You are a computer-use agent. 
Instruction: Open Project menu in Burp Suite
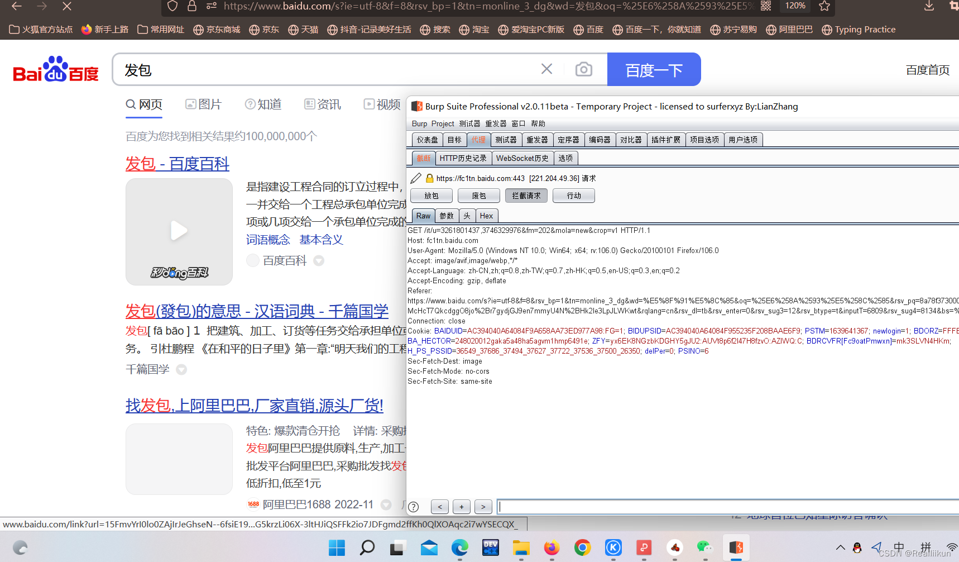click(x=443, y=123)
